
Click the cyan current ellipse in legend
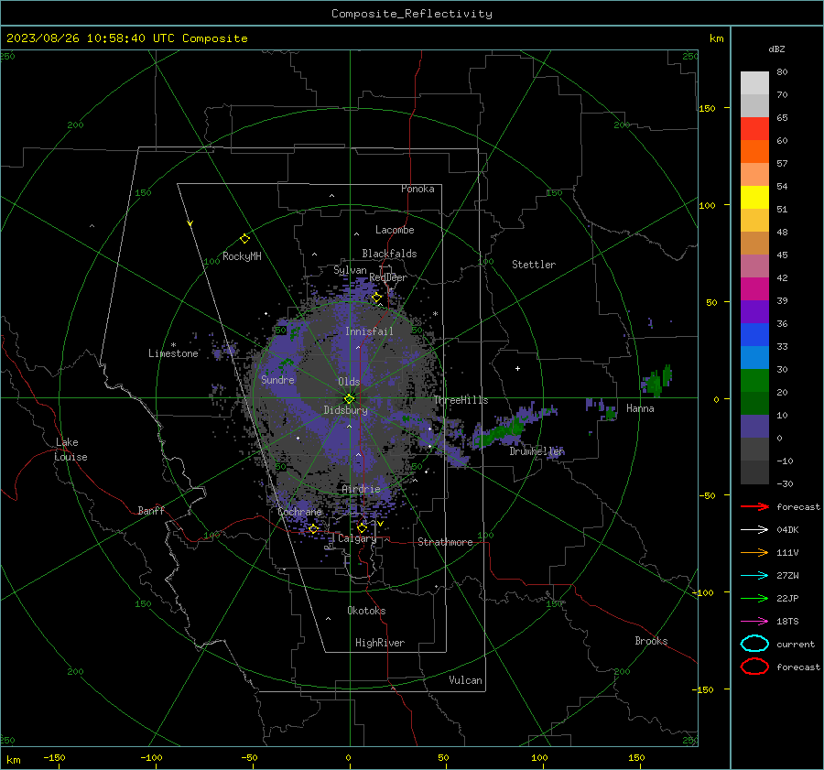(754, 644)
